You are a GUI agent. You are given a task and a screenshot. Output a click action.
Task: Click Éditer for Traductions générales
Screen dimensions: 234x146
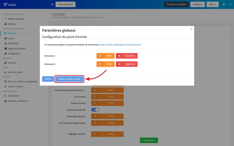(107, 90)
